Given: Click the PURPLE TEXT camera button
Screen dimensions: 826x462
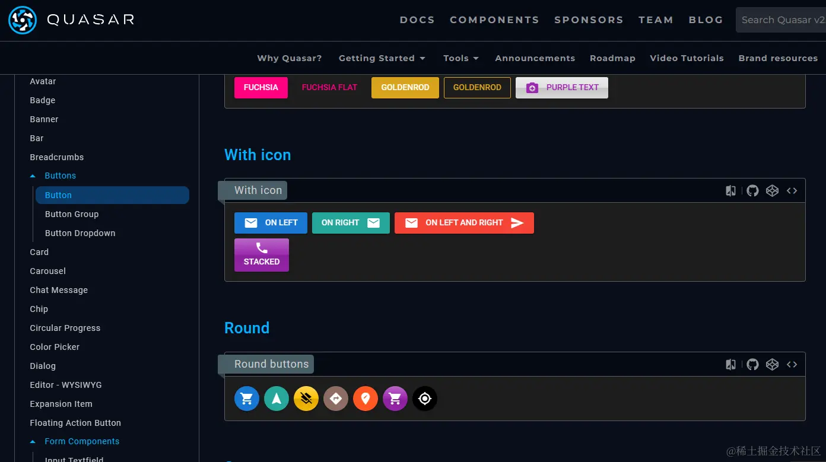Looking at the screenshot, I should (x=562, y=87).
